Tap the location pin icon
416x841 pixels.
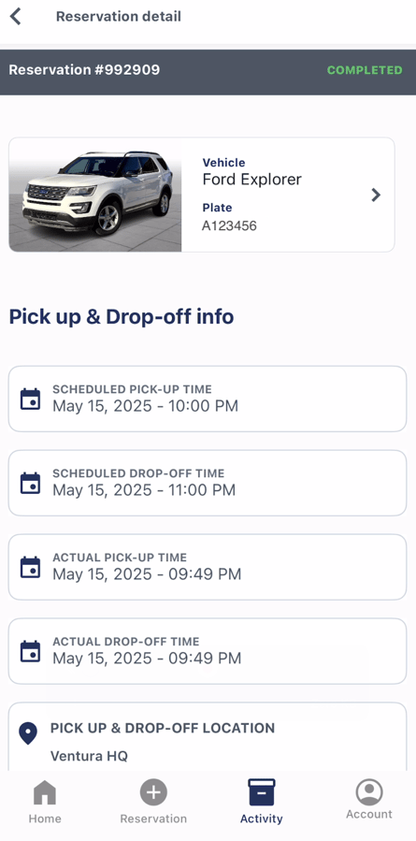(28, 733)
